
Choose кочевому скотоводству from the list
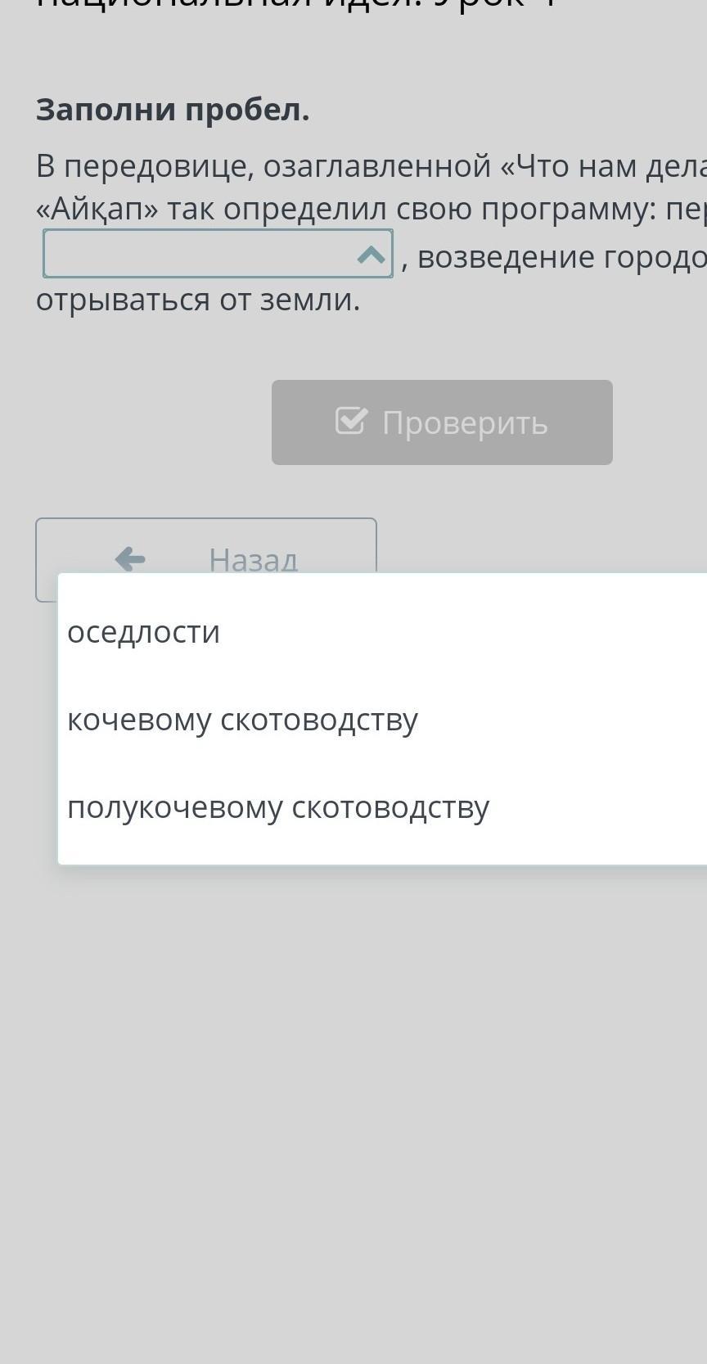pos(242,720)
